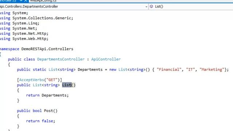Viewport: 233px width, 131px height.
Task: Click the 'AcceptVerbs' attribute name
Action: coord(32,80)
